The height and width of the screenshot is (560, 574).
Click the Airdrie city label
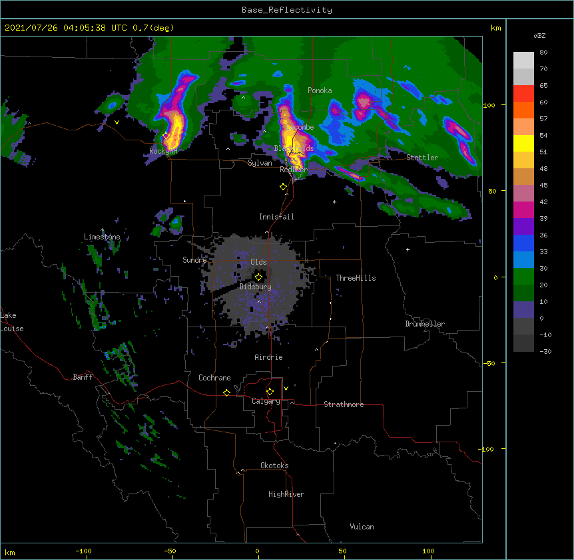click(269, 357)
